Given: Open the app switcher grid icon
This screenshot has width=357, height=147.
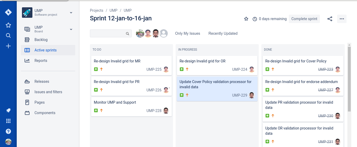Looking at the screenshot, I should (x=8, y=121).
